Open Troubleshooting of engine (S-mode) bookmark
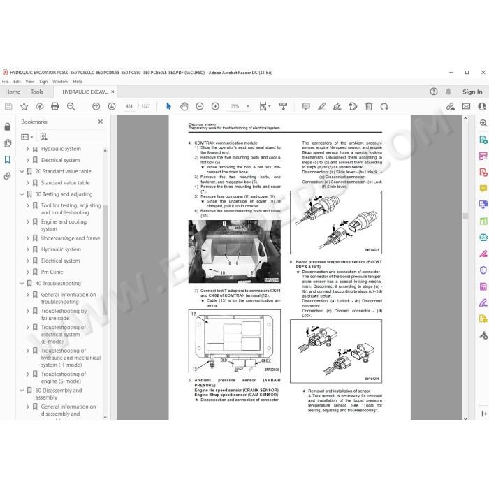Screen dimensions: 489x489 click(64, 377)
